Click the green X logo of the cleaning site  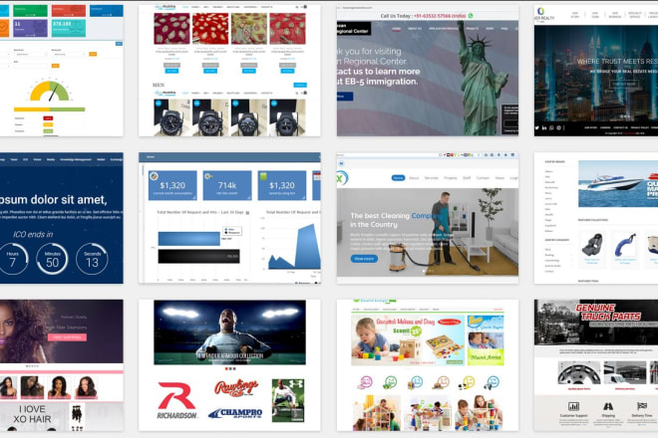coord(342,178)
